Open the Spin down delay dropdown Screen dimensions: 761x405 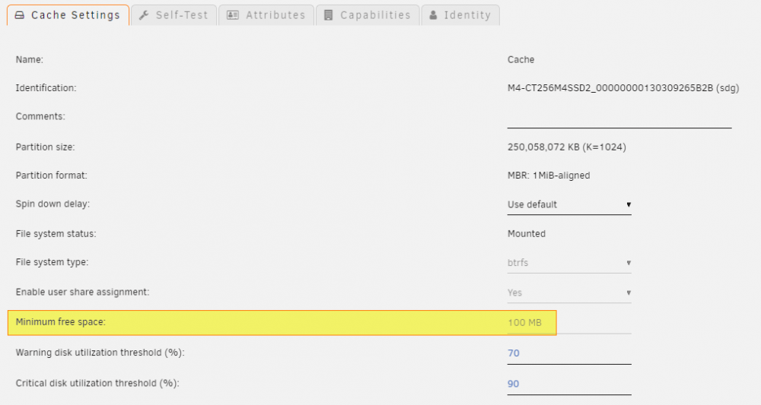click(569, 205)
